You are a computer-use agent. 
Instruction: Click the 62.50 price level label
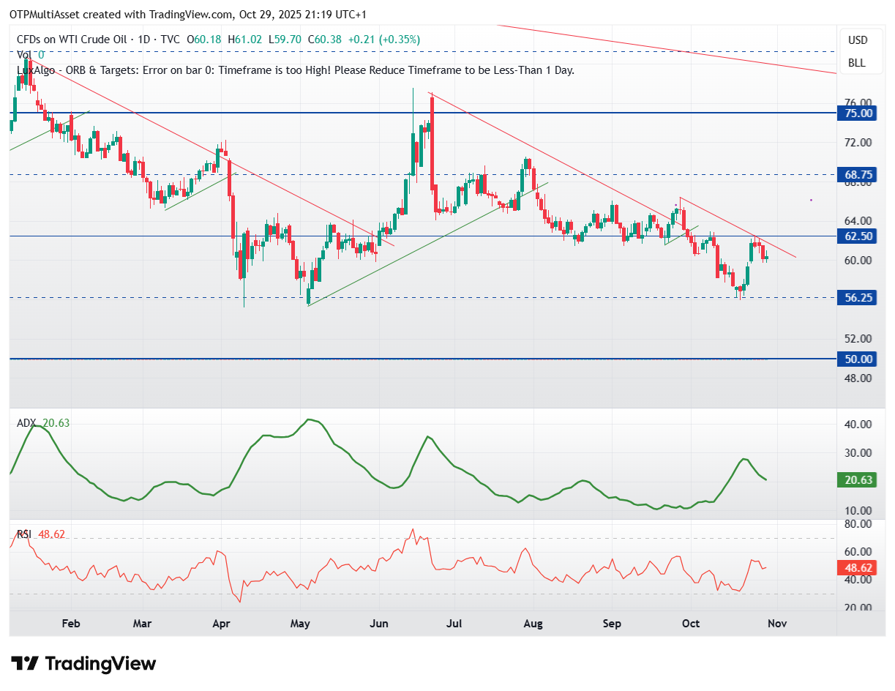[859, 236]
